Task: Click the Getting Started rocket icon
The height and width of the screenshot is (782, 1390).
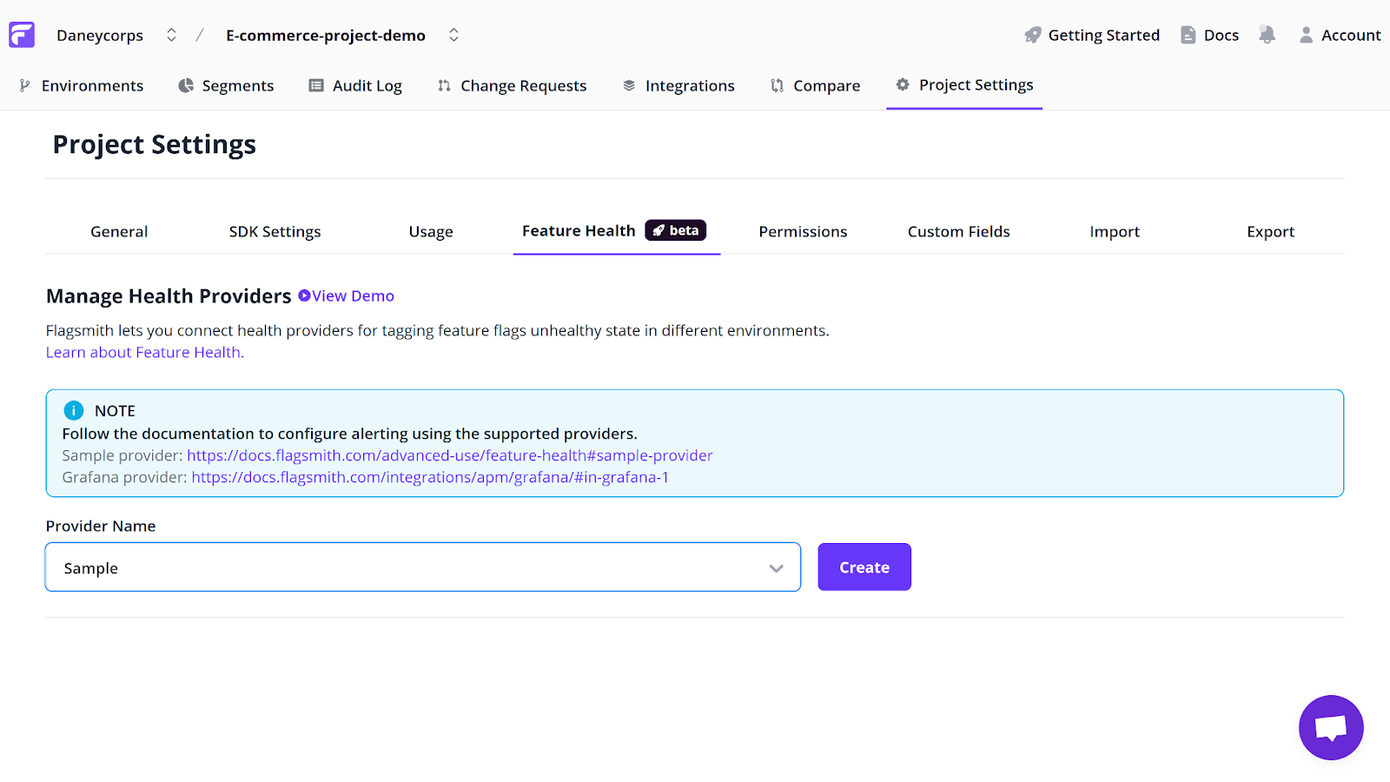Action: pos(1032,35)
